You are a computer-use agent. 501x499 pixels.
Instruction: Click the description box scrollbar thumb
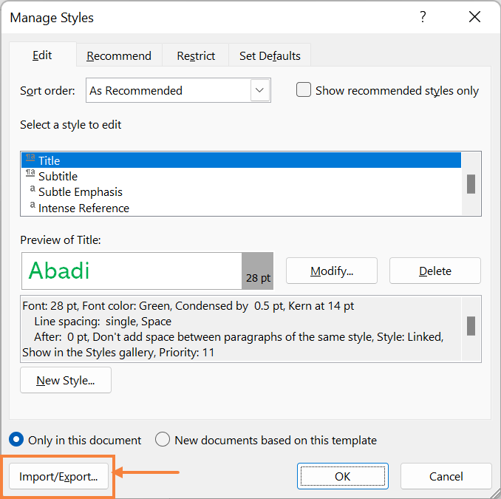tap(471, 326)
